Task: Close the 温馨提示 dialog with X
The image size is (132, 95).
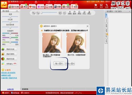Action: (87, 26)
